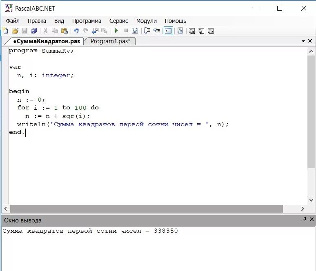This screenshot has height=271, width=316.
Task: Click the result 338350 in output
Action: tap(166, 231)
